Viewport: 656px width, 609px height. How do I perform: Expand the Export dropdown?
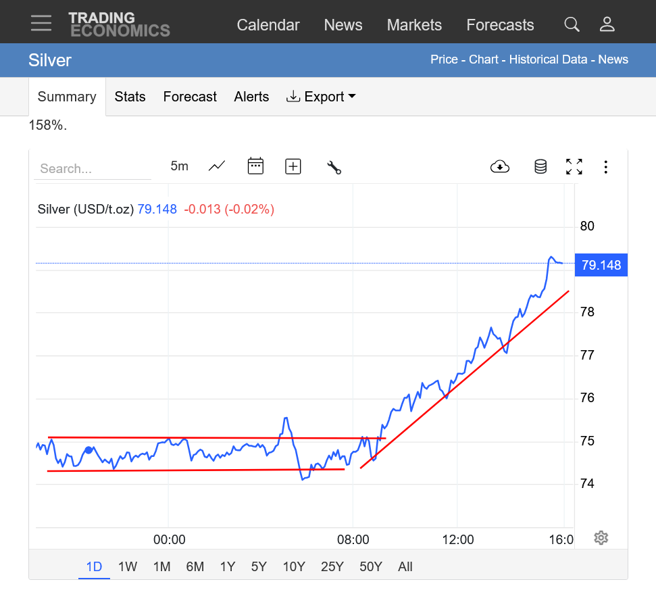coord(322,97)
